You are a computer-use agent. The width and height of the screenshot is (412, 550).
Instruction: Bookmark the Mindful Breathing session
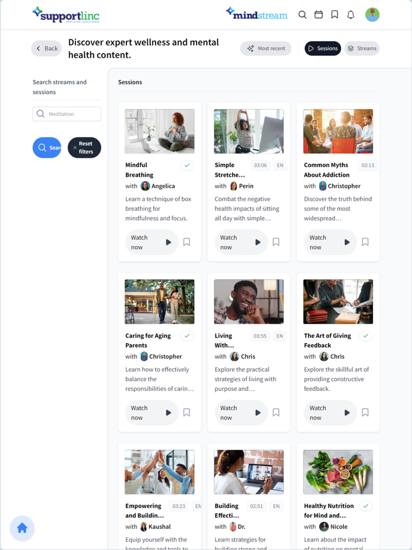click(187, 242)
